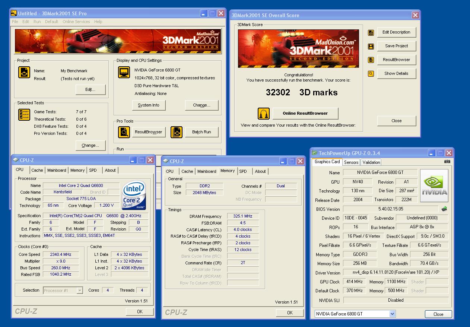Click the 32302 3D marks score text
The width and height of the screenshot is (470, 327).
click(x=302, y=92)
